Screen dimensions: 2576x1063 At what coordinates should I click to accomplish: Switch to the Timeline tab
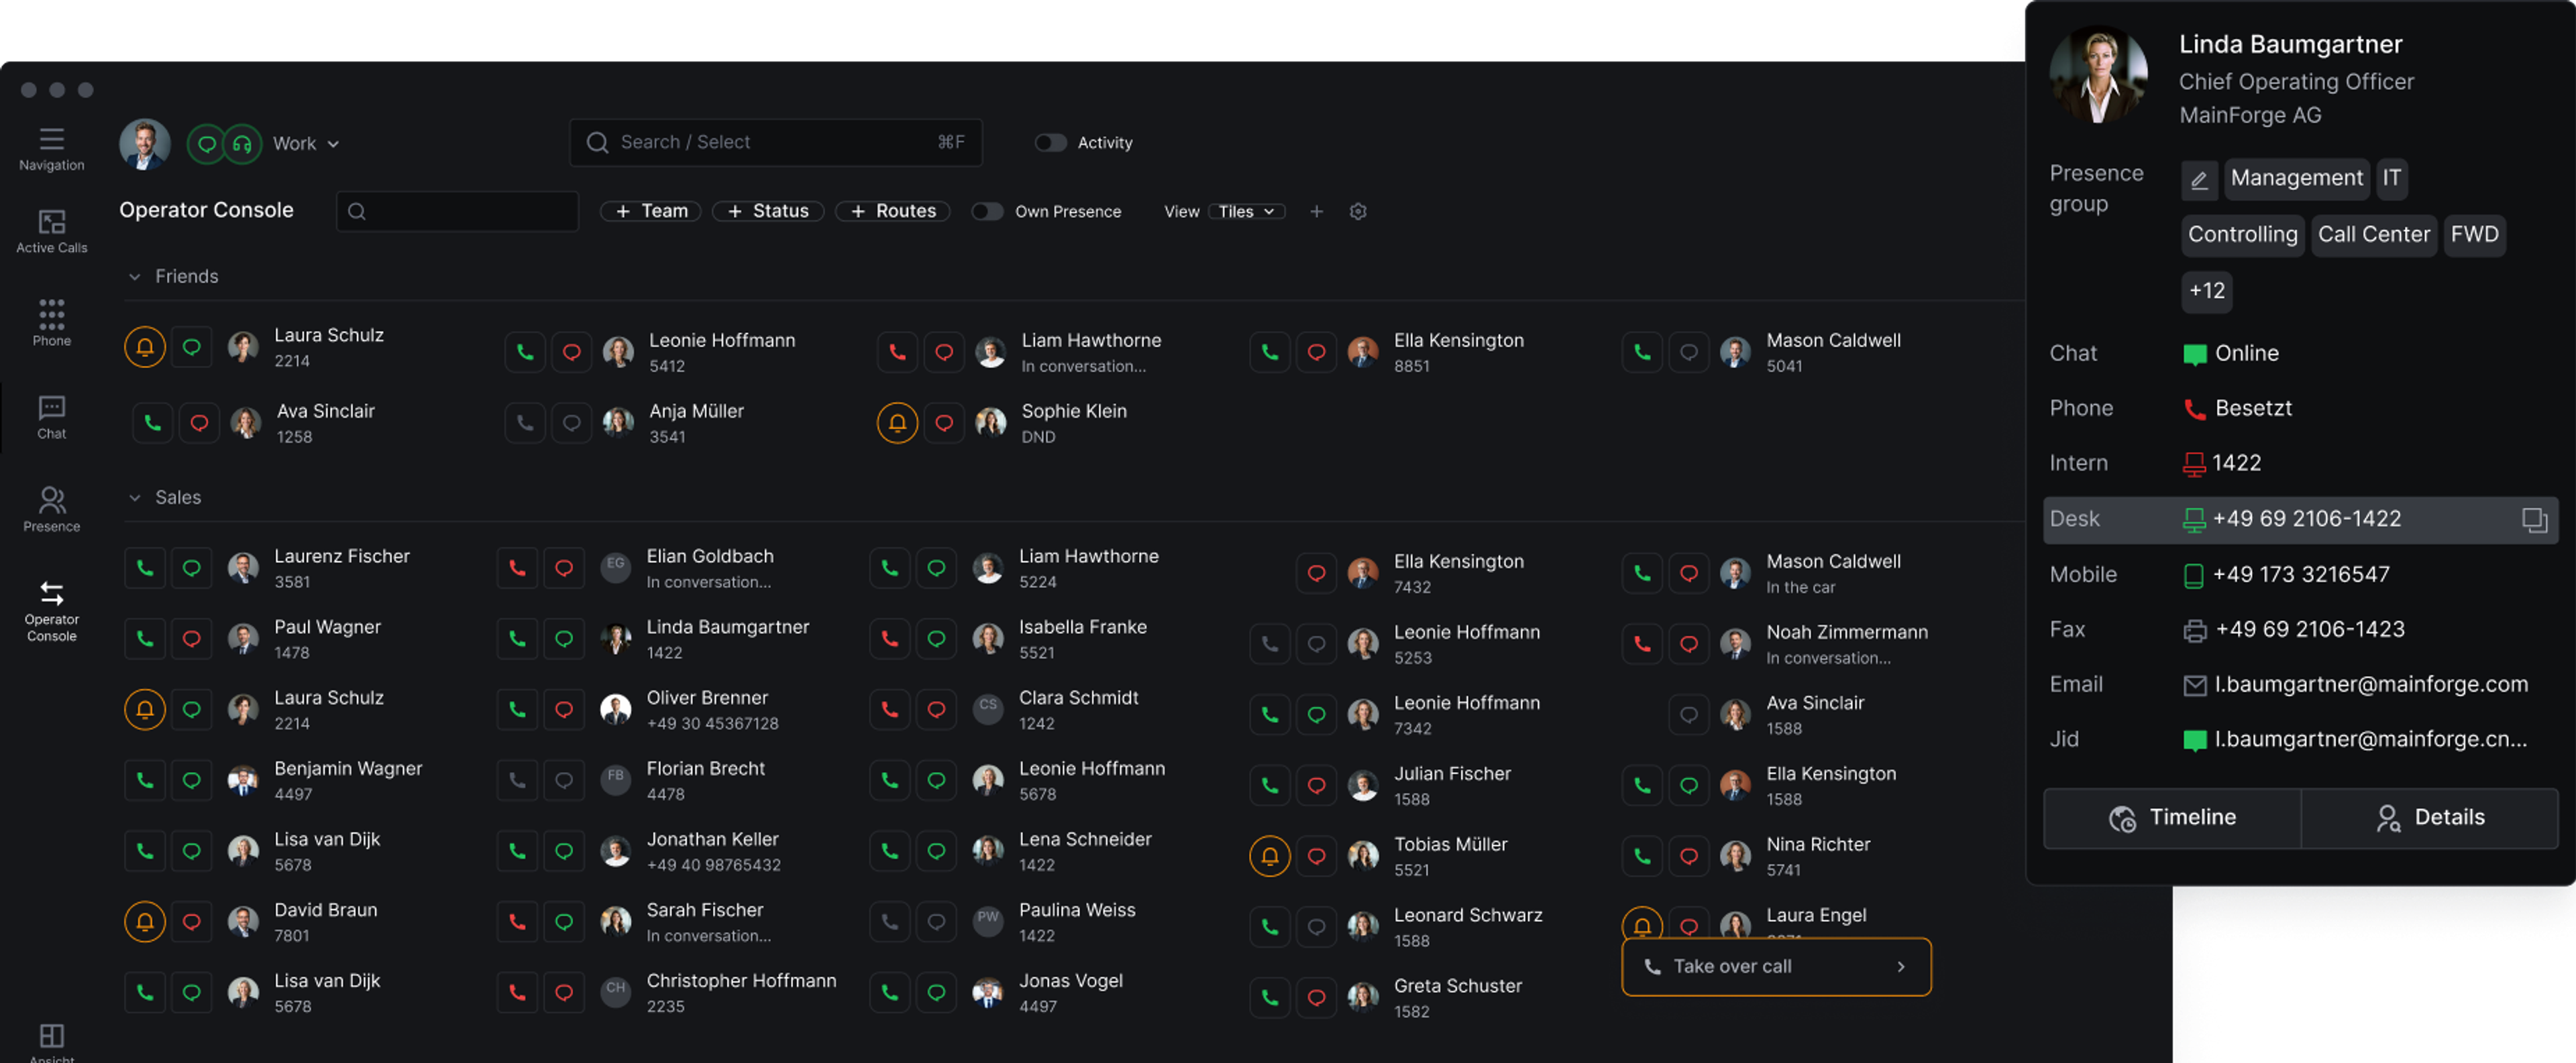coord(2172,817)
